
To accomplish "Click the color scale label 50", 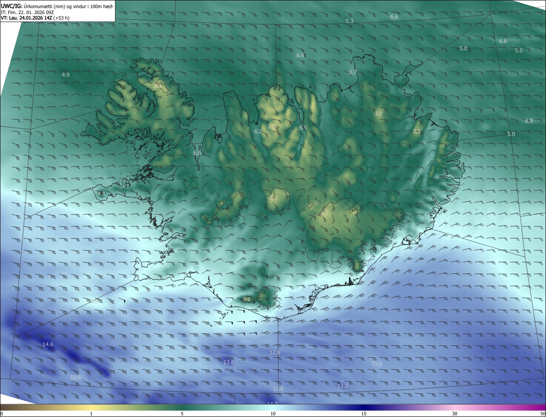I will tap(543, 414).
